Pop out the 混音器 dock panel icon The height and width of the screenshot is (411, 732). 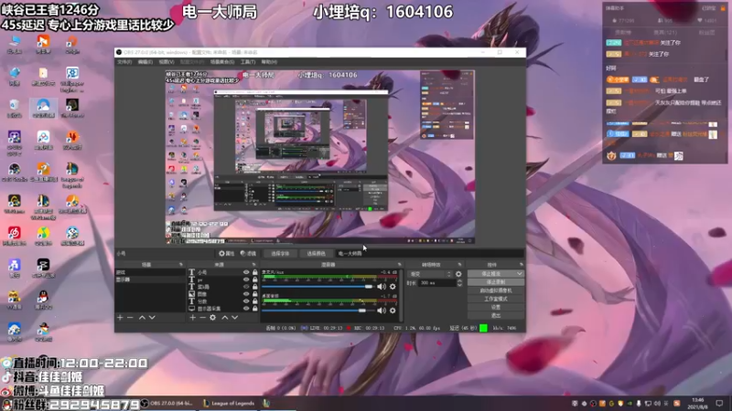tap(399, 264)
